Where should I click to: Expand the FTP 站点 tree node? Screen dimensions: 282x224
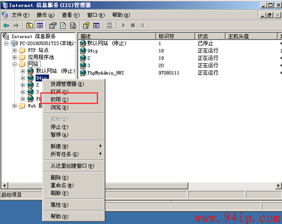pos(15,50)
